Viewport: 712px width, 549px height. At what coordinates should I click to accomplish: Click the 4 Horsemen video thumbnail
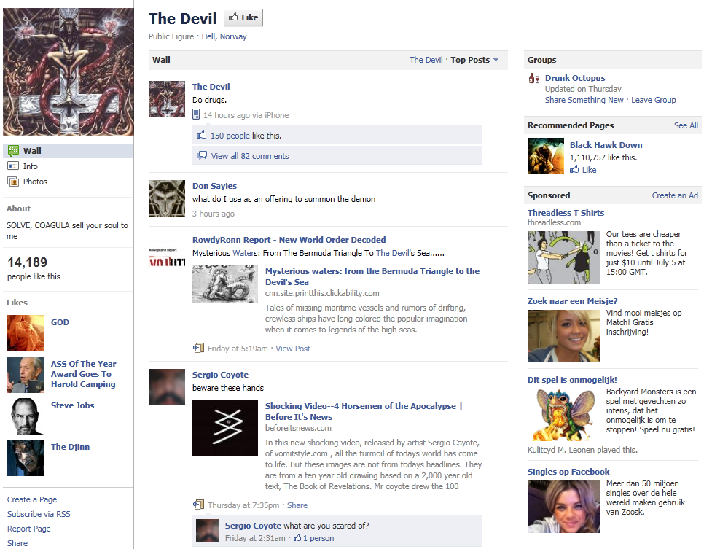tap(224, 428)
